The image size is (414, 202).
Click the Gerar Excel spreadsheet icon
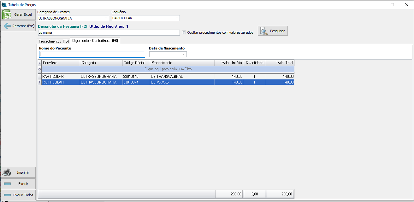[x=7, y=14]
